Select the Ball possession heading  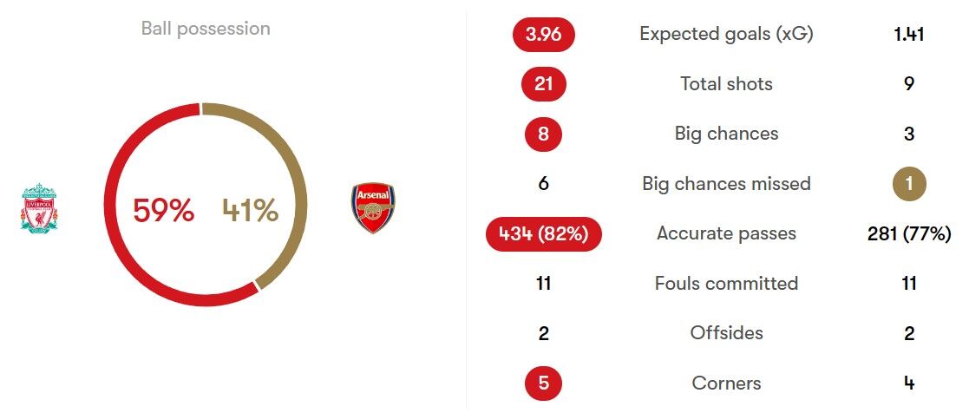click(206, 29)
